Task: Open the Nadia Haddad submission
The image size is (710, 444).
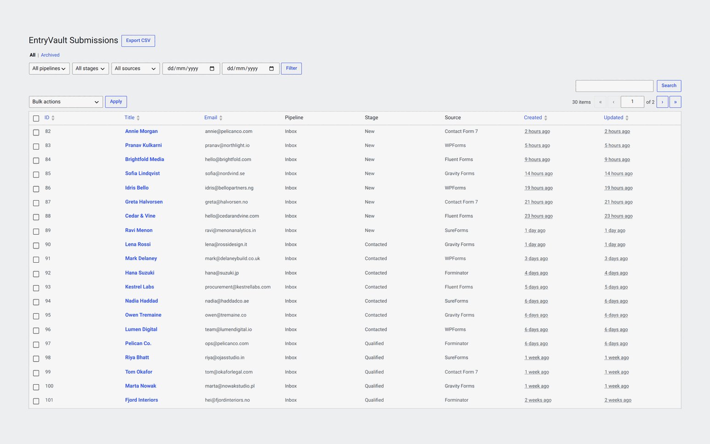Action: tap(141, 300)
